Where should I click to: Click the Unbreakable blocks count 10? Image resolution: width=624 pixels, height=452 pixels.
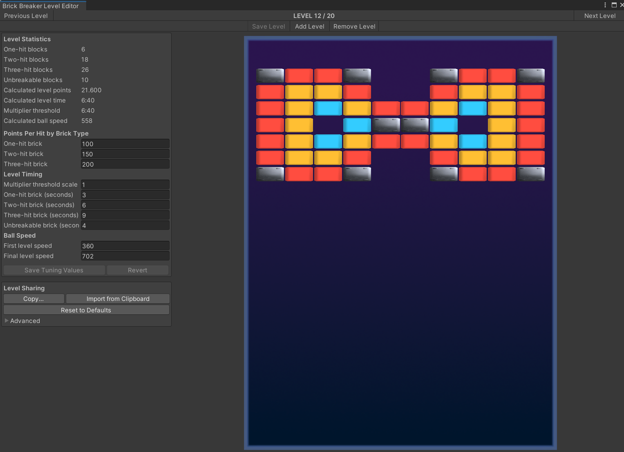click(x=85, y=80)
